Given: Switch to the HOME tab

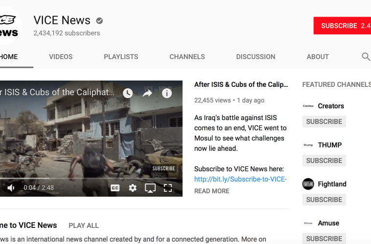Looking at the screenshot, I should (9, 57).
